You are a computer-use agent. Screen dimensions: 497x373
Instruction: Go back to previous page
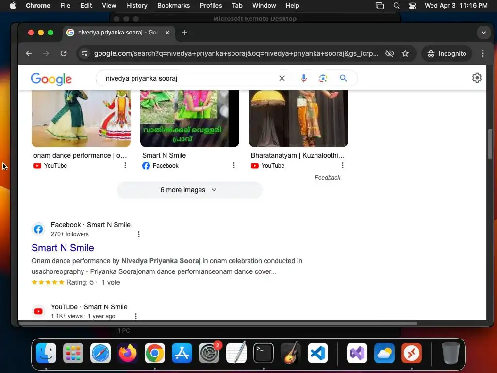pos(29,53)
